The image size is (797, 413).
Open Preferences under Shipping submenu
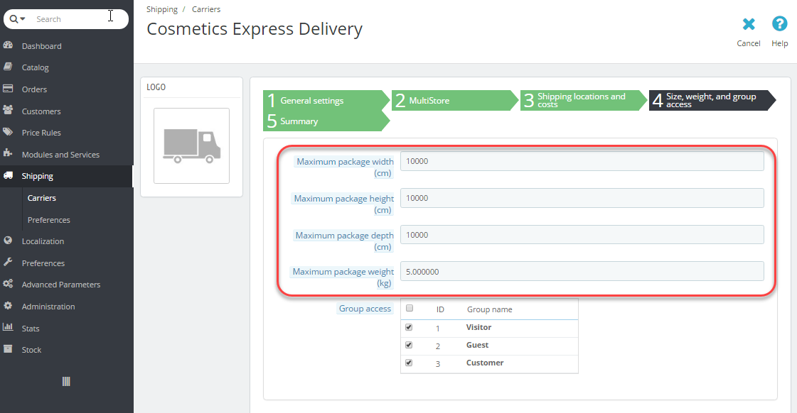coord(49,220)
